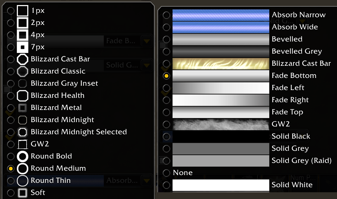Image resolution: width=337 pixels, height=199 pixels.
Task: Choose the Bevelled texture preview
Action: coord(221,39)
